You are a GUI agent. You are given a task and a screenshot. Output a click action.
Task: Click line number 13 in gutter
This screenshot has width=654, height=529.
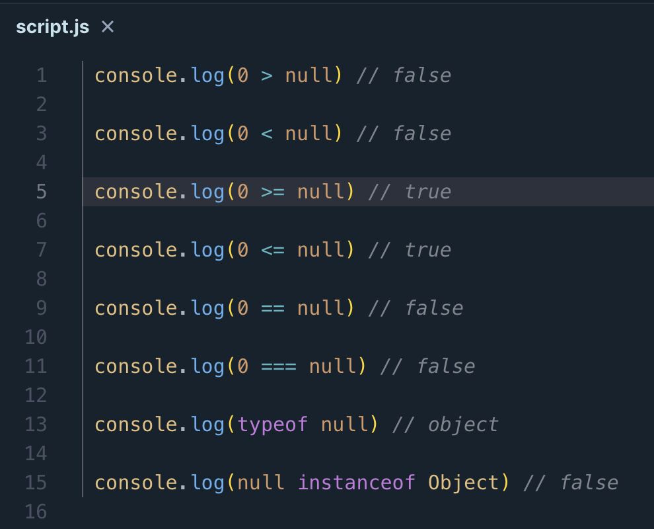tap(36, 425)
